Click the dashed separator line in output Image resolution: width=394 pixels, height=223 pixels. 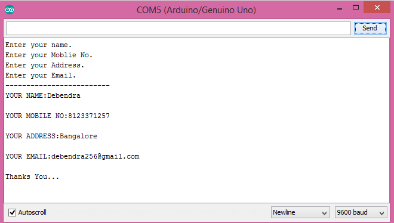point(57,86)
